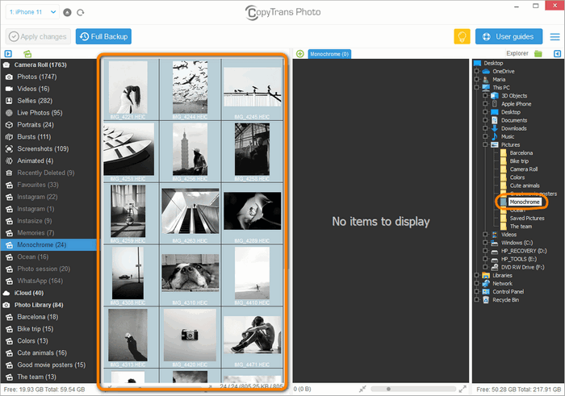
Task: Open Cute animals (16) album
Action: [x=42, y=352]
